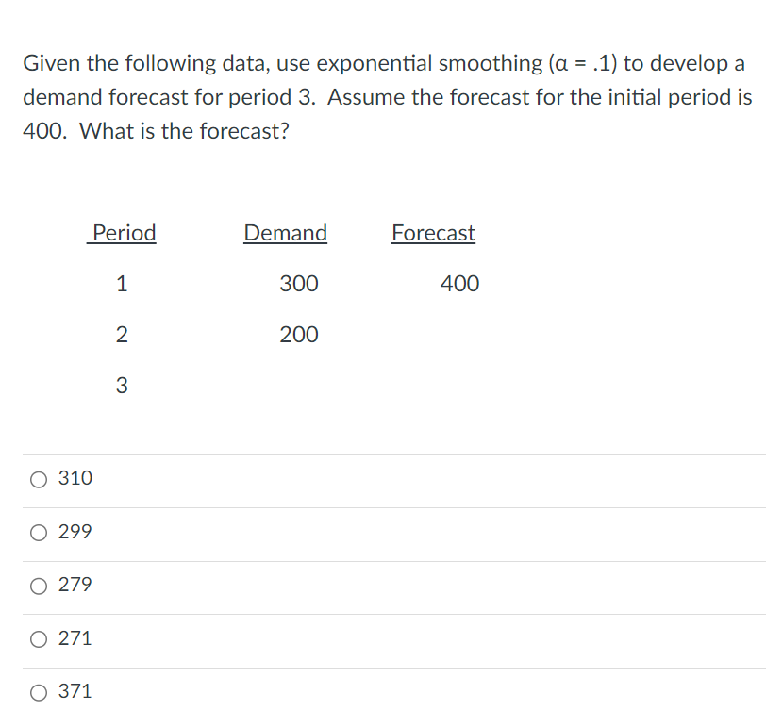Click period number 1 in the table
Viewport: 766px width, 727px height.
pos(122,284)
